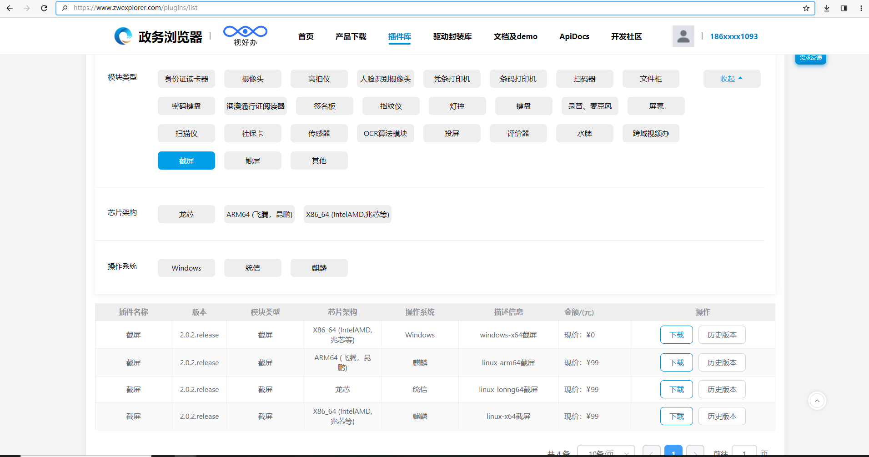Select 指纹仪 module type
The image size is (869, 457).
pyautogui.click(x=391, y=106)
